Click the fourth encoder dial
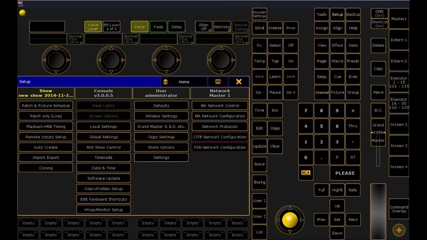 pyautogui.click(x=222, y=60)
